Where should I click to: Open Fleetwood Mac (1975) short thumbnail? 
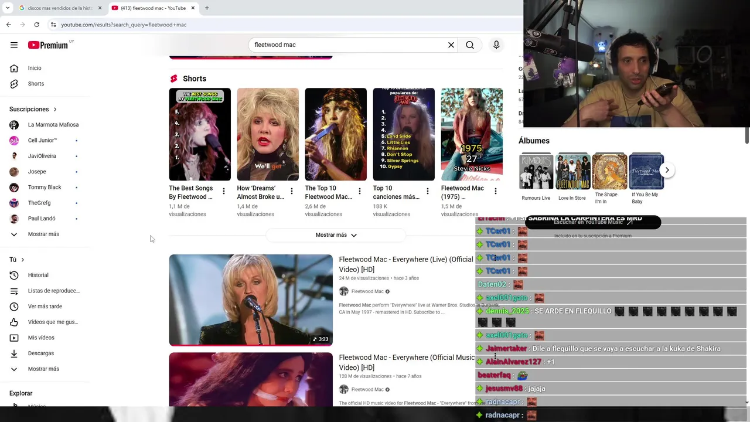pos(472,134)
